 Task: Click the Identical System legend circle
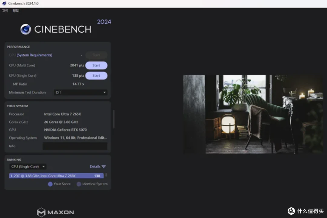[79, 184]
